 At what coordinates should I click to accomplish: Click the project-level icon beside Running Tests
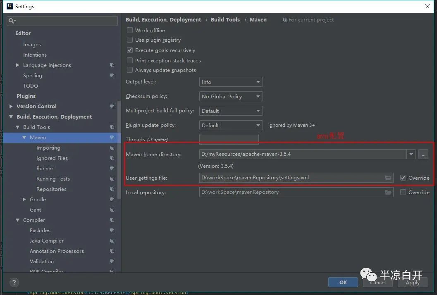click(112, 178)
